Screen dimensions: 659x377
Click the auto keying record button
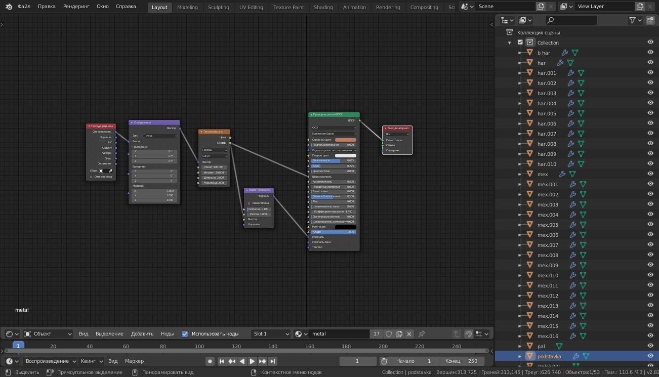(x=210, y=361)
